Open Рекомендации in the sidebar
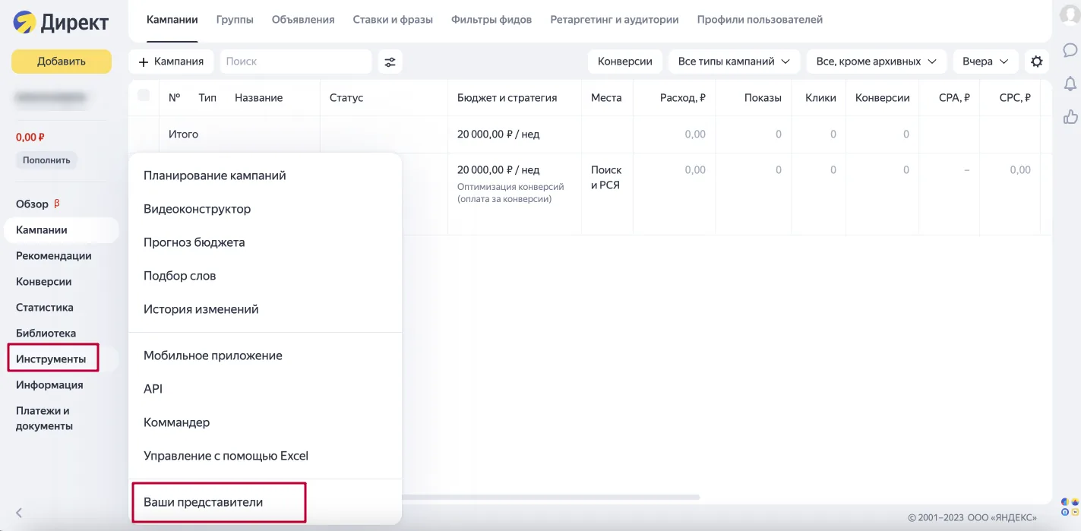This screenshot has width=1081, height=531. [x=54, y=256]
